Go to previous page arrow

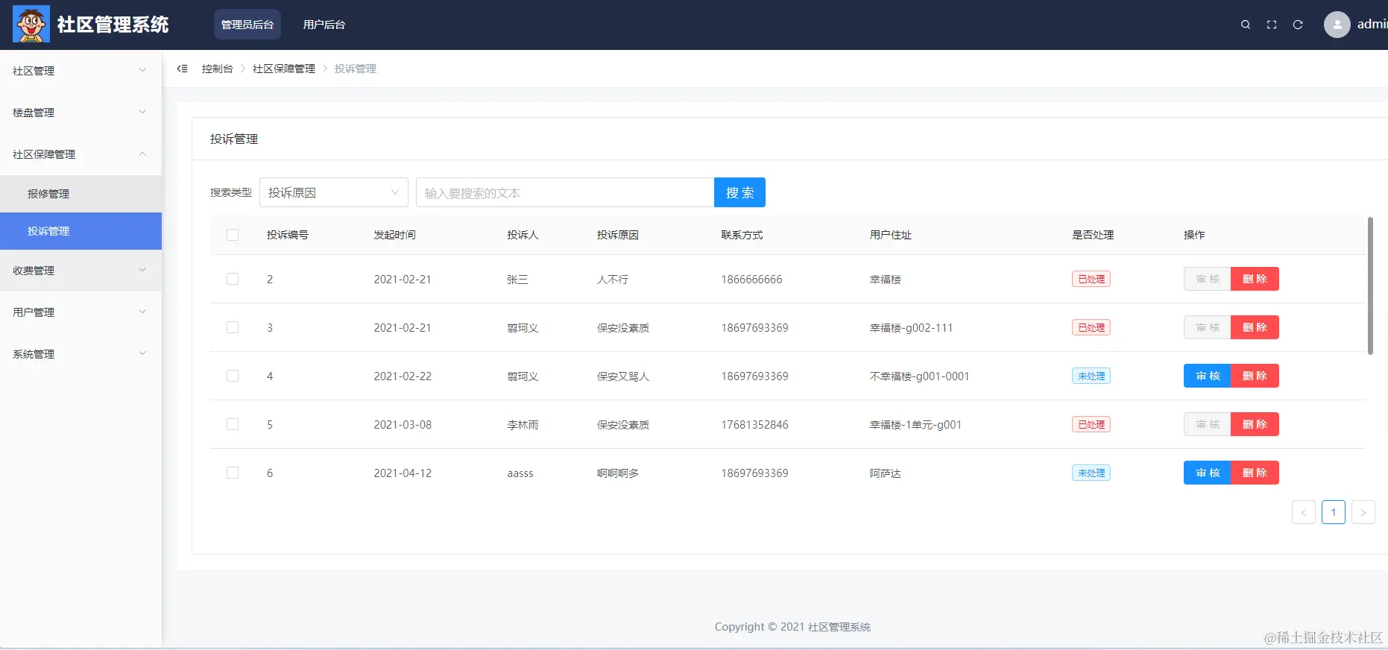click(1304, 512)
